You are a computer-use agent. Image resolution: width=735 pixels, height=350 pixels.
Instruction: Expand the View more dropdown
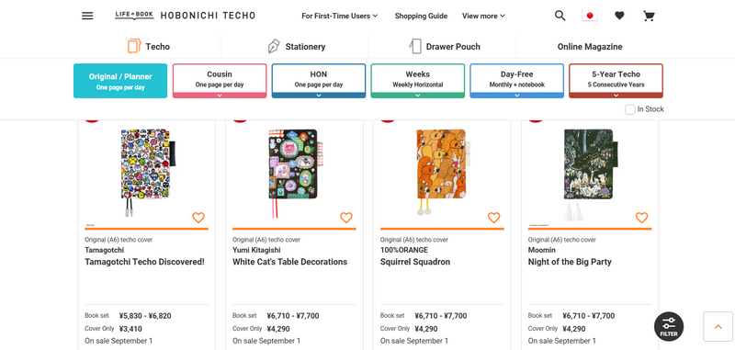[483, 16]
